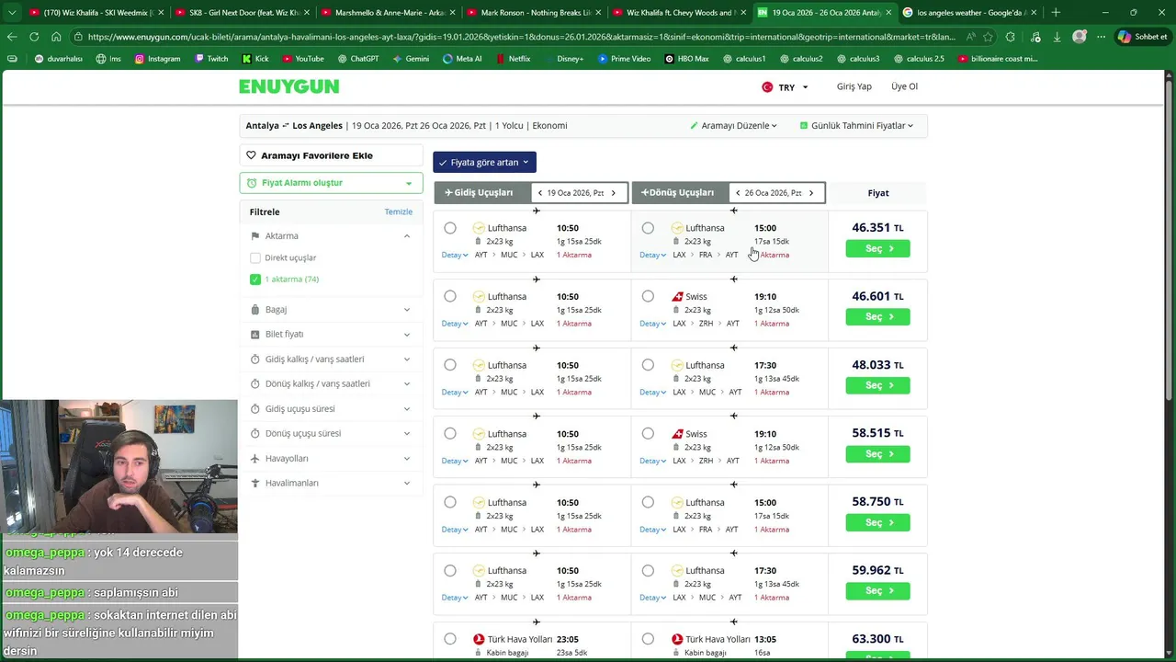Open Aramayı Düzenle dropdown

coord(733,126)
